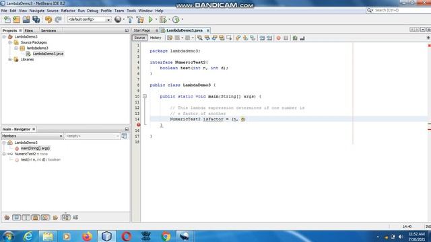The width and height of the screenshot is (431, 242).
Task: Click the Start Macro Recording red icon
Action: tap(278, 38)
